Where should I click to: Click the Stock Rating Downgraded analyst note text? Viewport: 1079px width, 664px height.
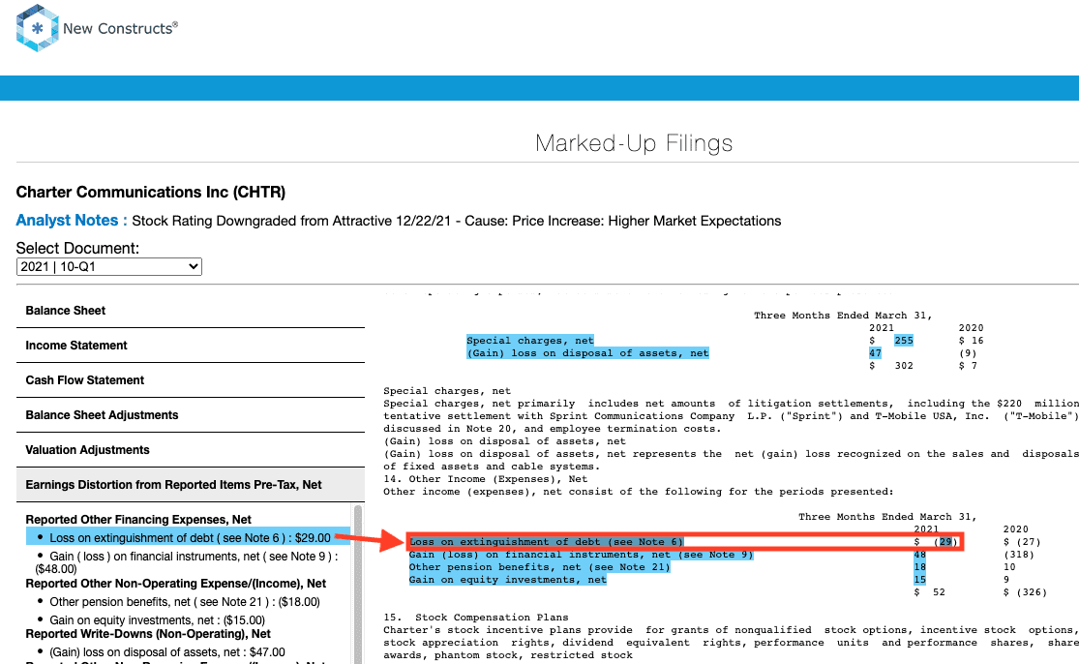(456, 221)
